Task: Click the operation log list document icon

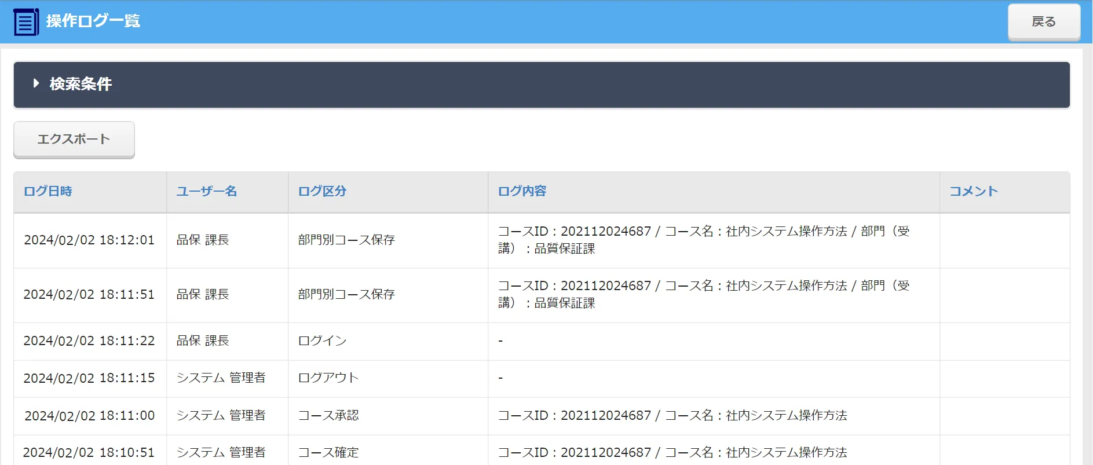Action: [x=26, y=22]
